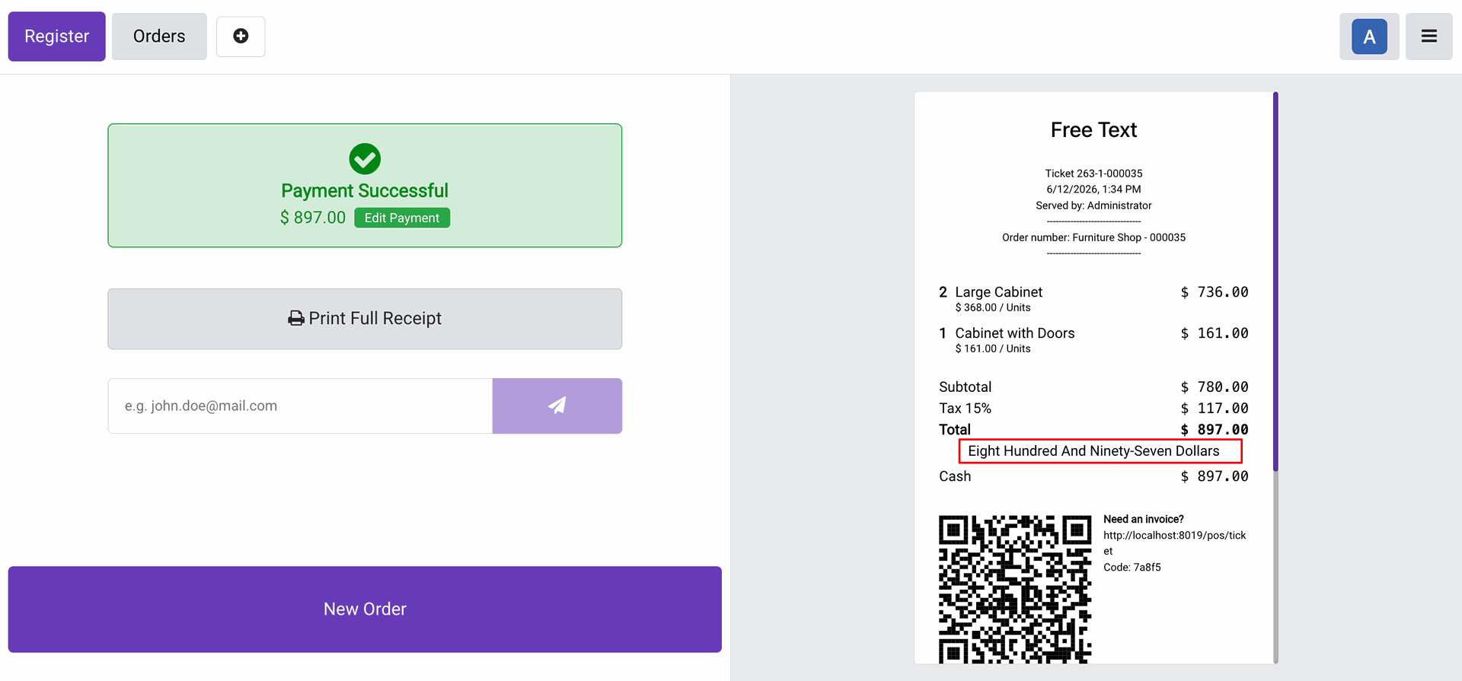This screenshot has height=681, width=1462.
Task: Select the Large Cabinet receipt line
Action: coord(1093,299)
